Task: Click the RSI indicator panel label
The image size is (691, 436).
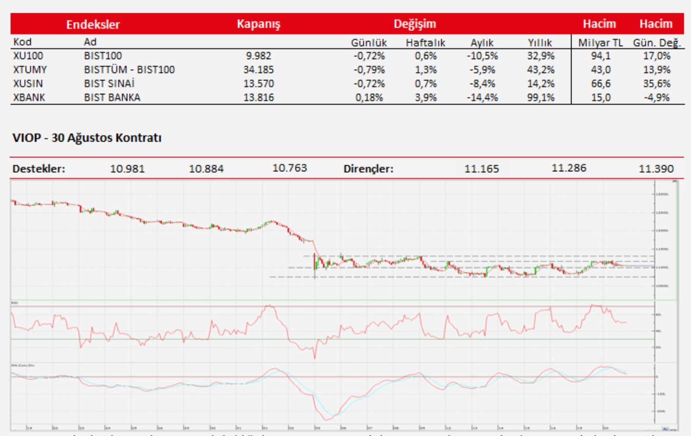Action: [x=14, y=304]
